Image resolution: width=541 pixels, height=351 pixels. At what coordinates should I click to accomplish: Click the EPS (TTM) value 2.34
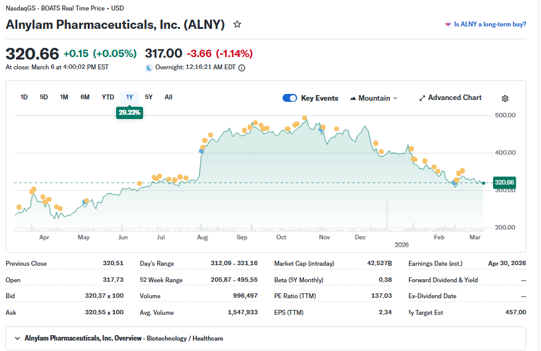point(385,312)
